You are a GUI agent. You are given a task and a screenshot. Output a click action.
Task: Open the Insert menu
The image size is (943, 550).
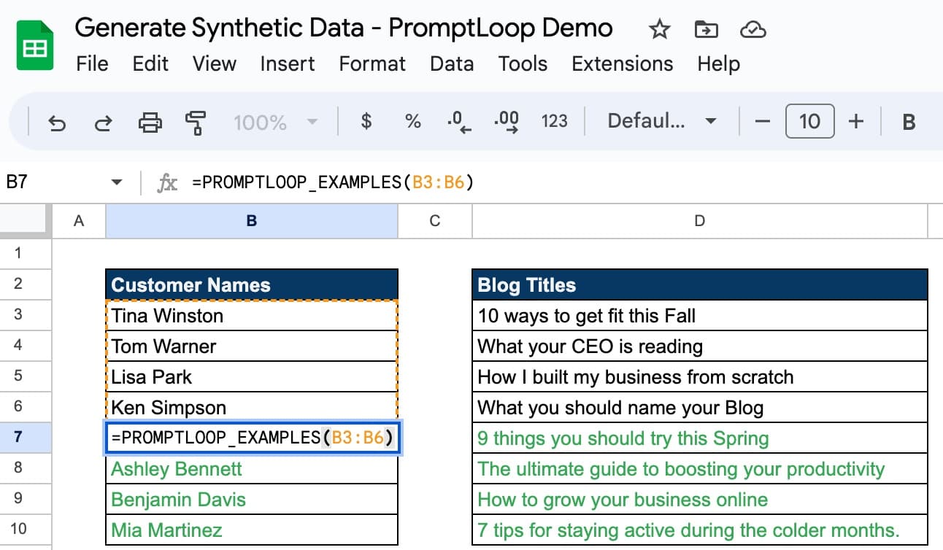288,63
